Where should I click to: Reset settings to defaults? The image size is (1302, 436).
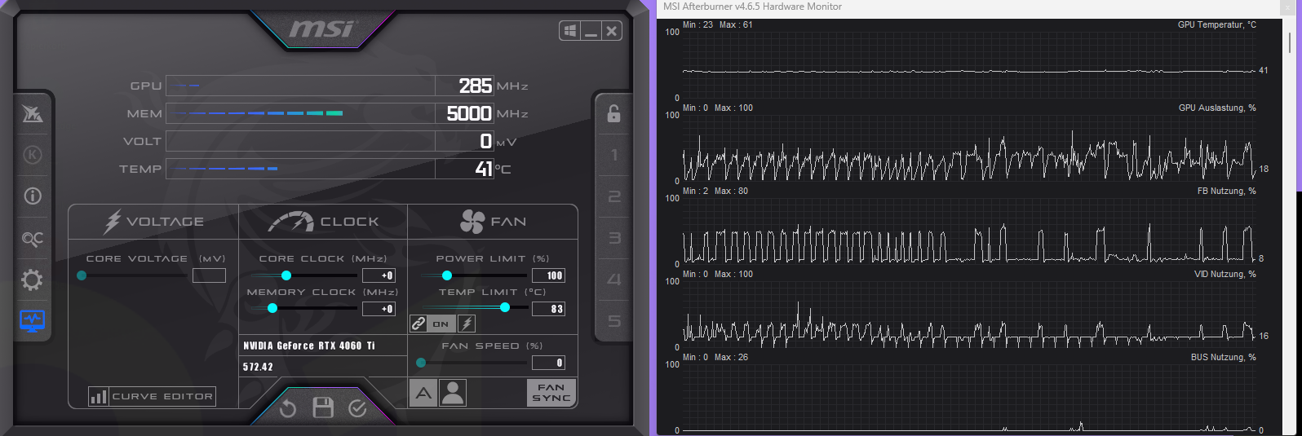[288, 408]
